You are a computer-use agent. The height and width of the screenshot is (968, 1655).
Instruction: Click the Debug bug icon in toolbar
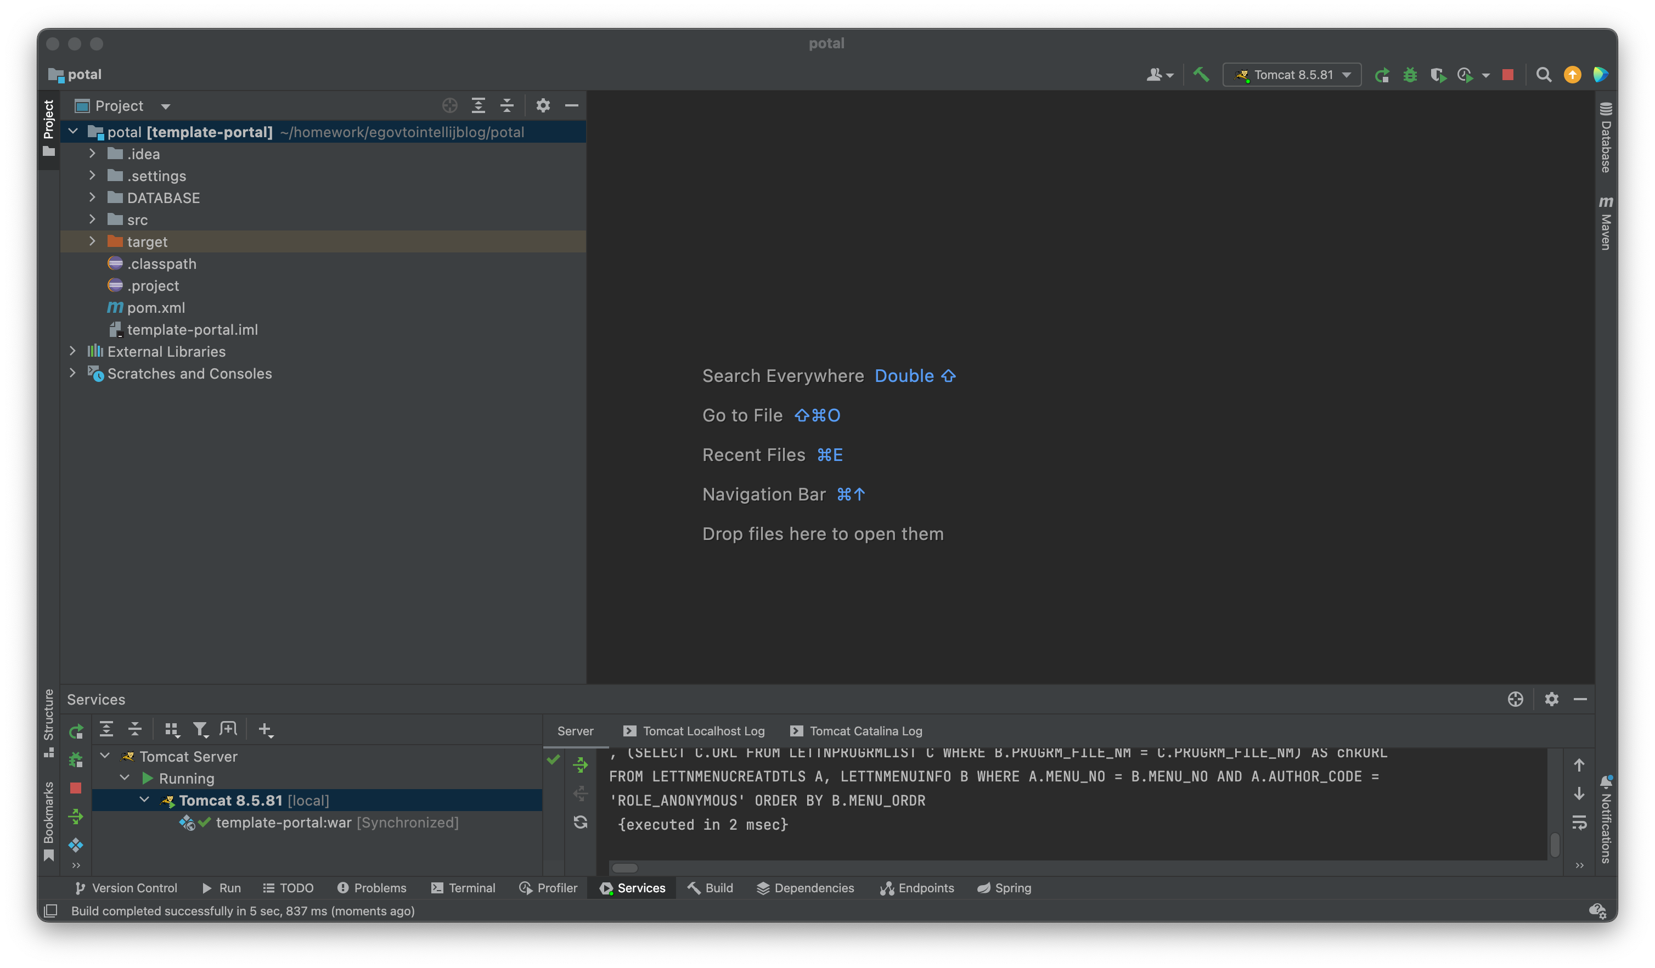pos(1410,75)
